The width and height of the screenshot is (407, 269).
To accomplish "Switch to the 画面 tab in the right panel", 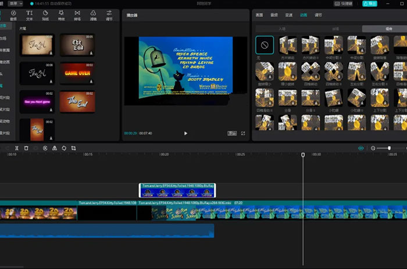I will [x=259, y=15].
